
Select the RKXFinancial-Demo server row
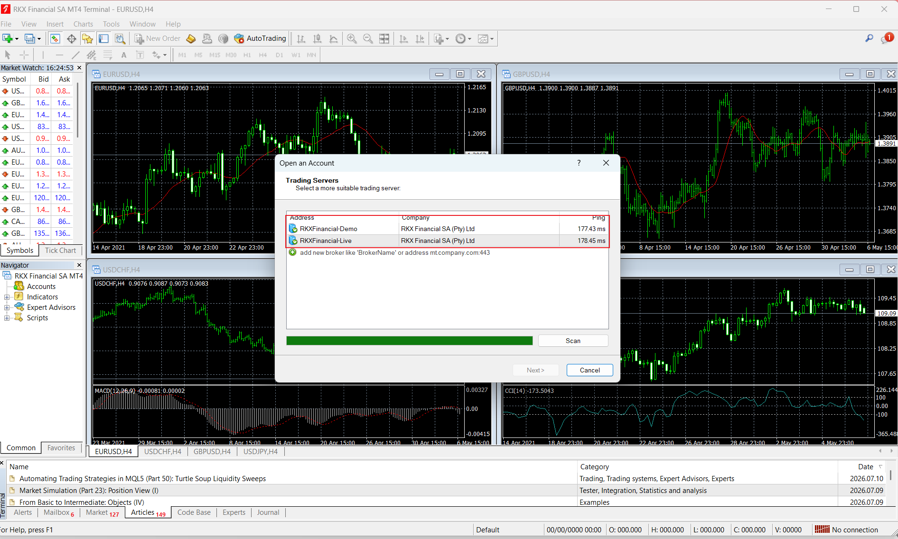point(447,229)
